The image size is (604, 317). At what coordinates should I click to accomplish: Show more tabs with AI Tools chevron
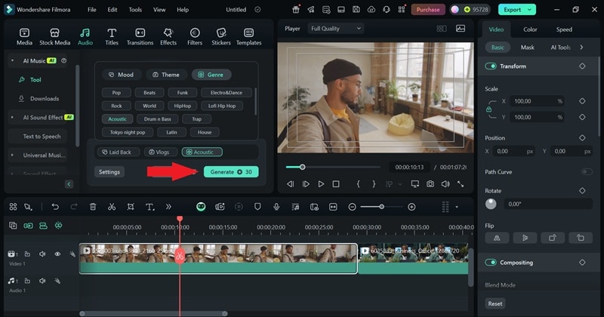pyautogui.click(x=581, y=48)
